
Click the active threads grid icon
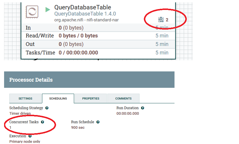[x=161, y=20]
